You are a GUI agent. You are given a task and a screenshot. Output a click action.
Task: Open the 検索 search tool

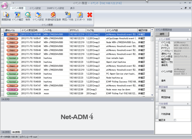(x=28, y=16)
